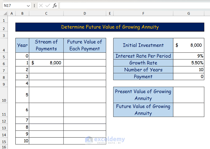This screenshot has width=210, height=149.
Task: Select row 8 header
Action: click(x=4, y=77)
